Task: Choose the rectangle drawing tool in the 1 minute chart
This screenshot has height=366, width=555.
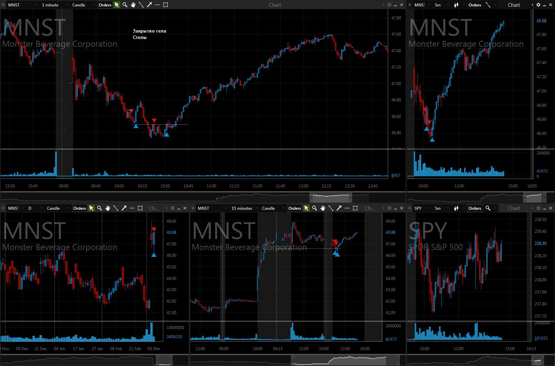Action: [x=166, y=5]
